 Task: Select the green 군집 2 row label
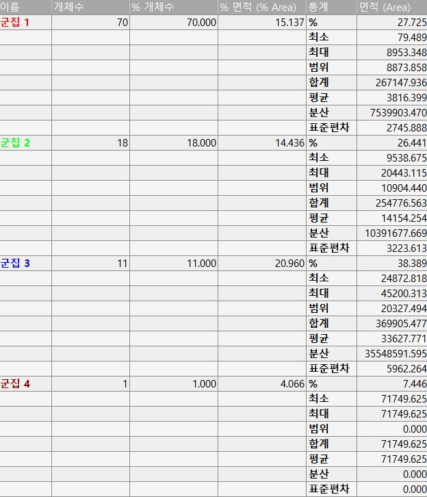pyautogui.click(x=15, y=142)
